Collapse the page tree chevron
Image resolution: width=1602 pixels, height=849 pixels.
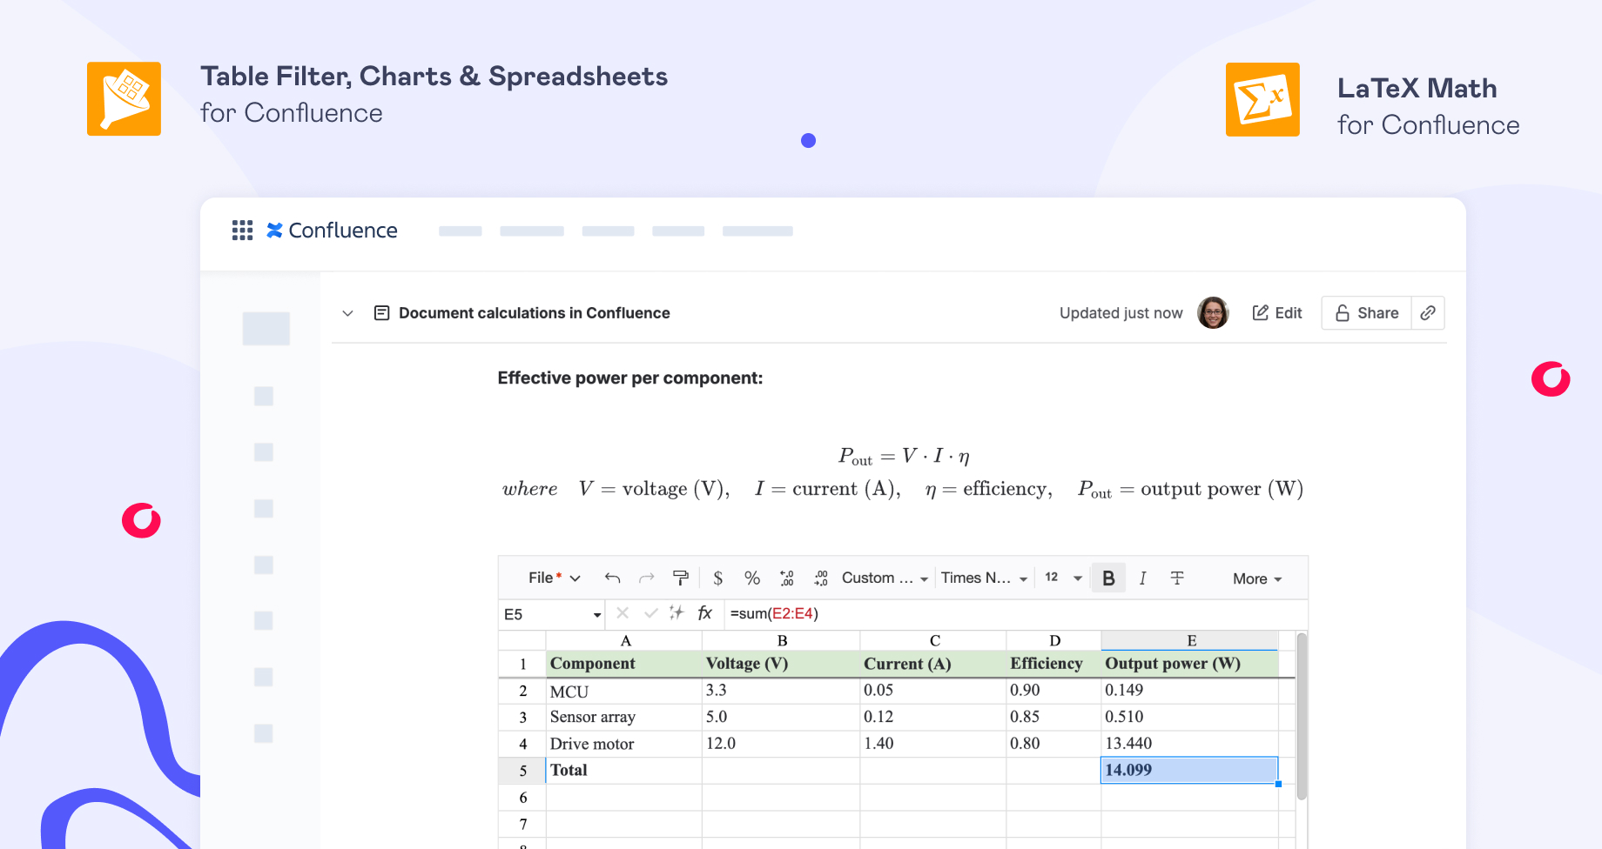(347, 313)
